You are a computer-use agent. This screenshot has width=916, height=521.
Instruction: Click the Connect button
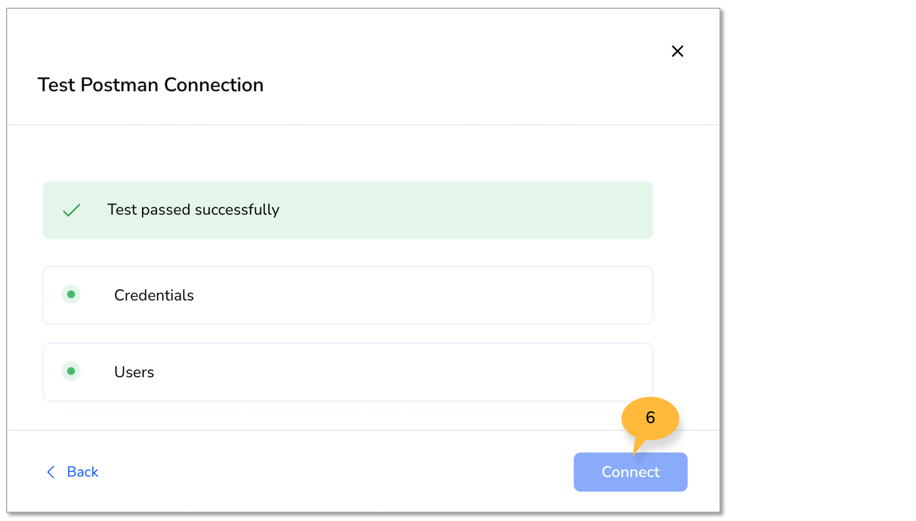point(630,472)
